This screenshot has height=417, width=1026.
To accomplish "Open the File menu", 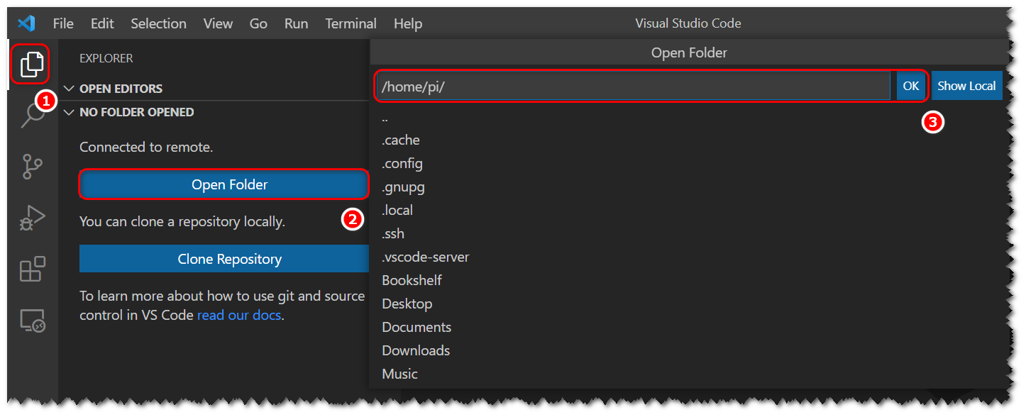I will pos(63,23).
